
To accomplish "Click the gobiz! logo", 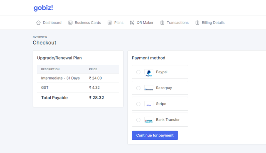I will [43, 8].
